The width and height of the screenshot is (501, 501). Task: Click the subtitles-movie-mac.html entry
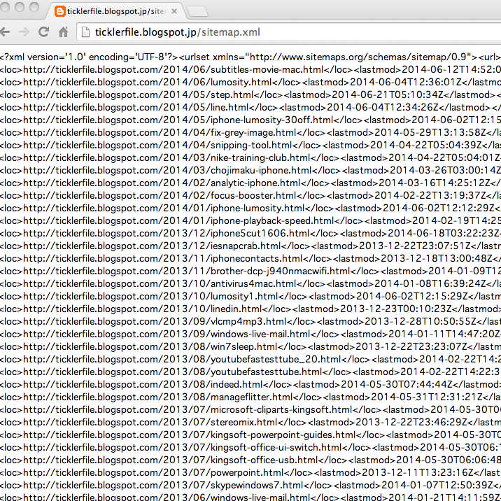tap(250, 70)
